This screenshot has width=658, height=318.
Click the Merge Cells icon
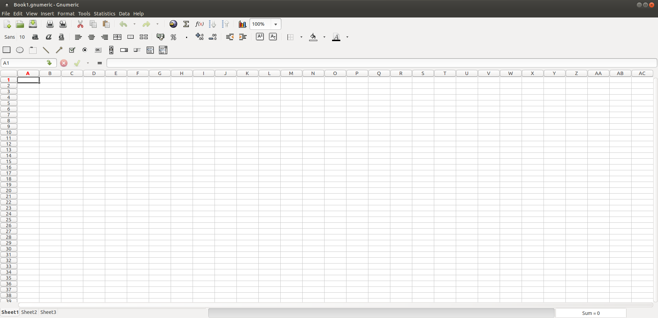(x=131, y=37)
